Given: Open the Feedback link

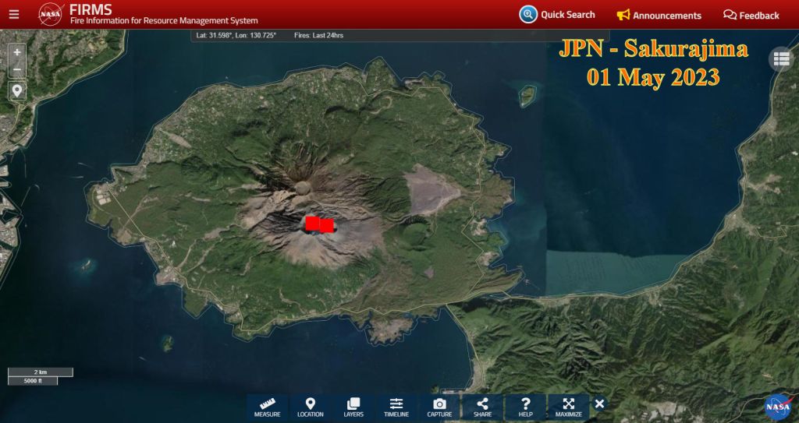Looking at the screenshot, I should coord(751,15).
